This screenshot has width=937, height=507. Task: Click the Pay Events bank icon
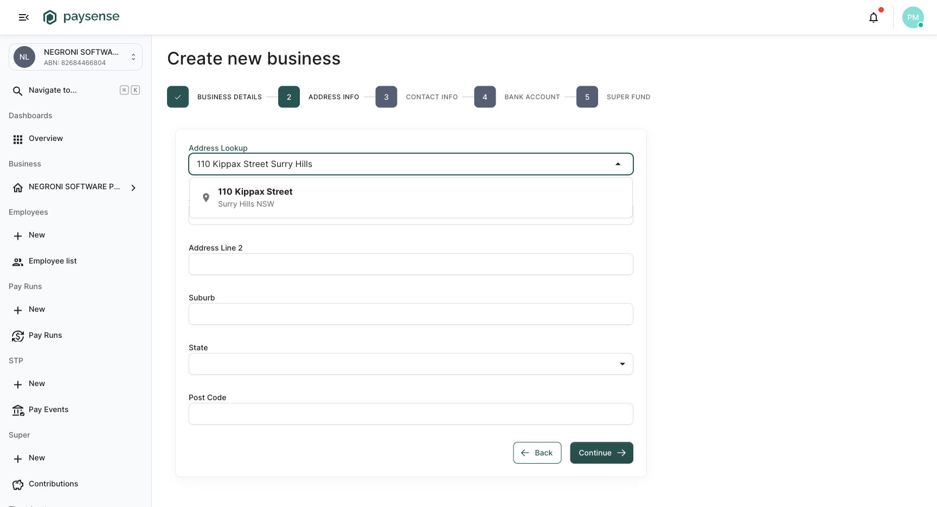click(x=18, y=410)
